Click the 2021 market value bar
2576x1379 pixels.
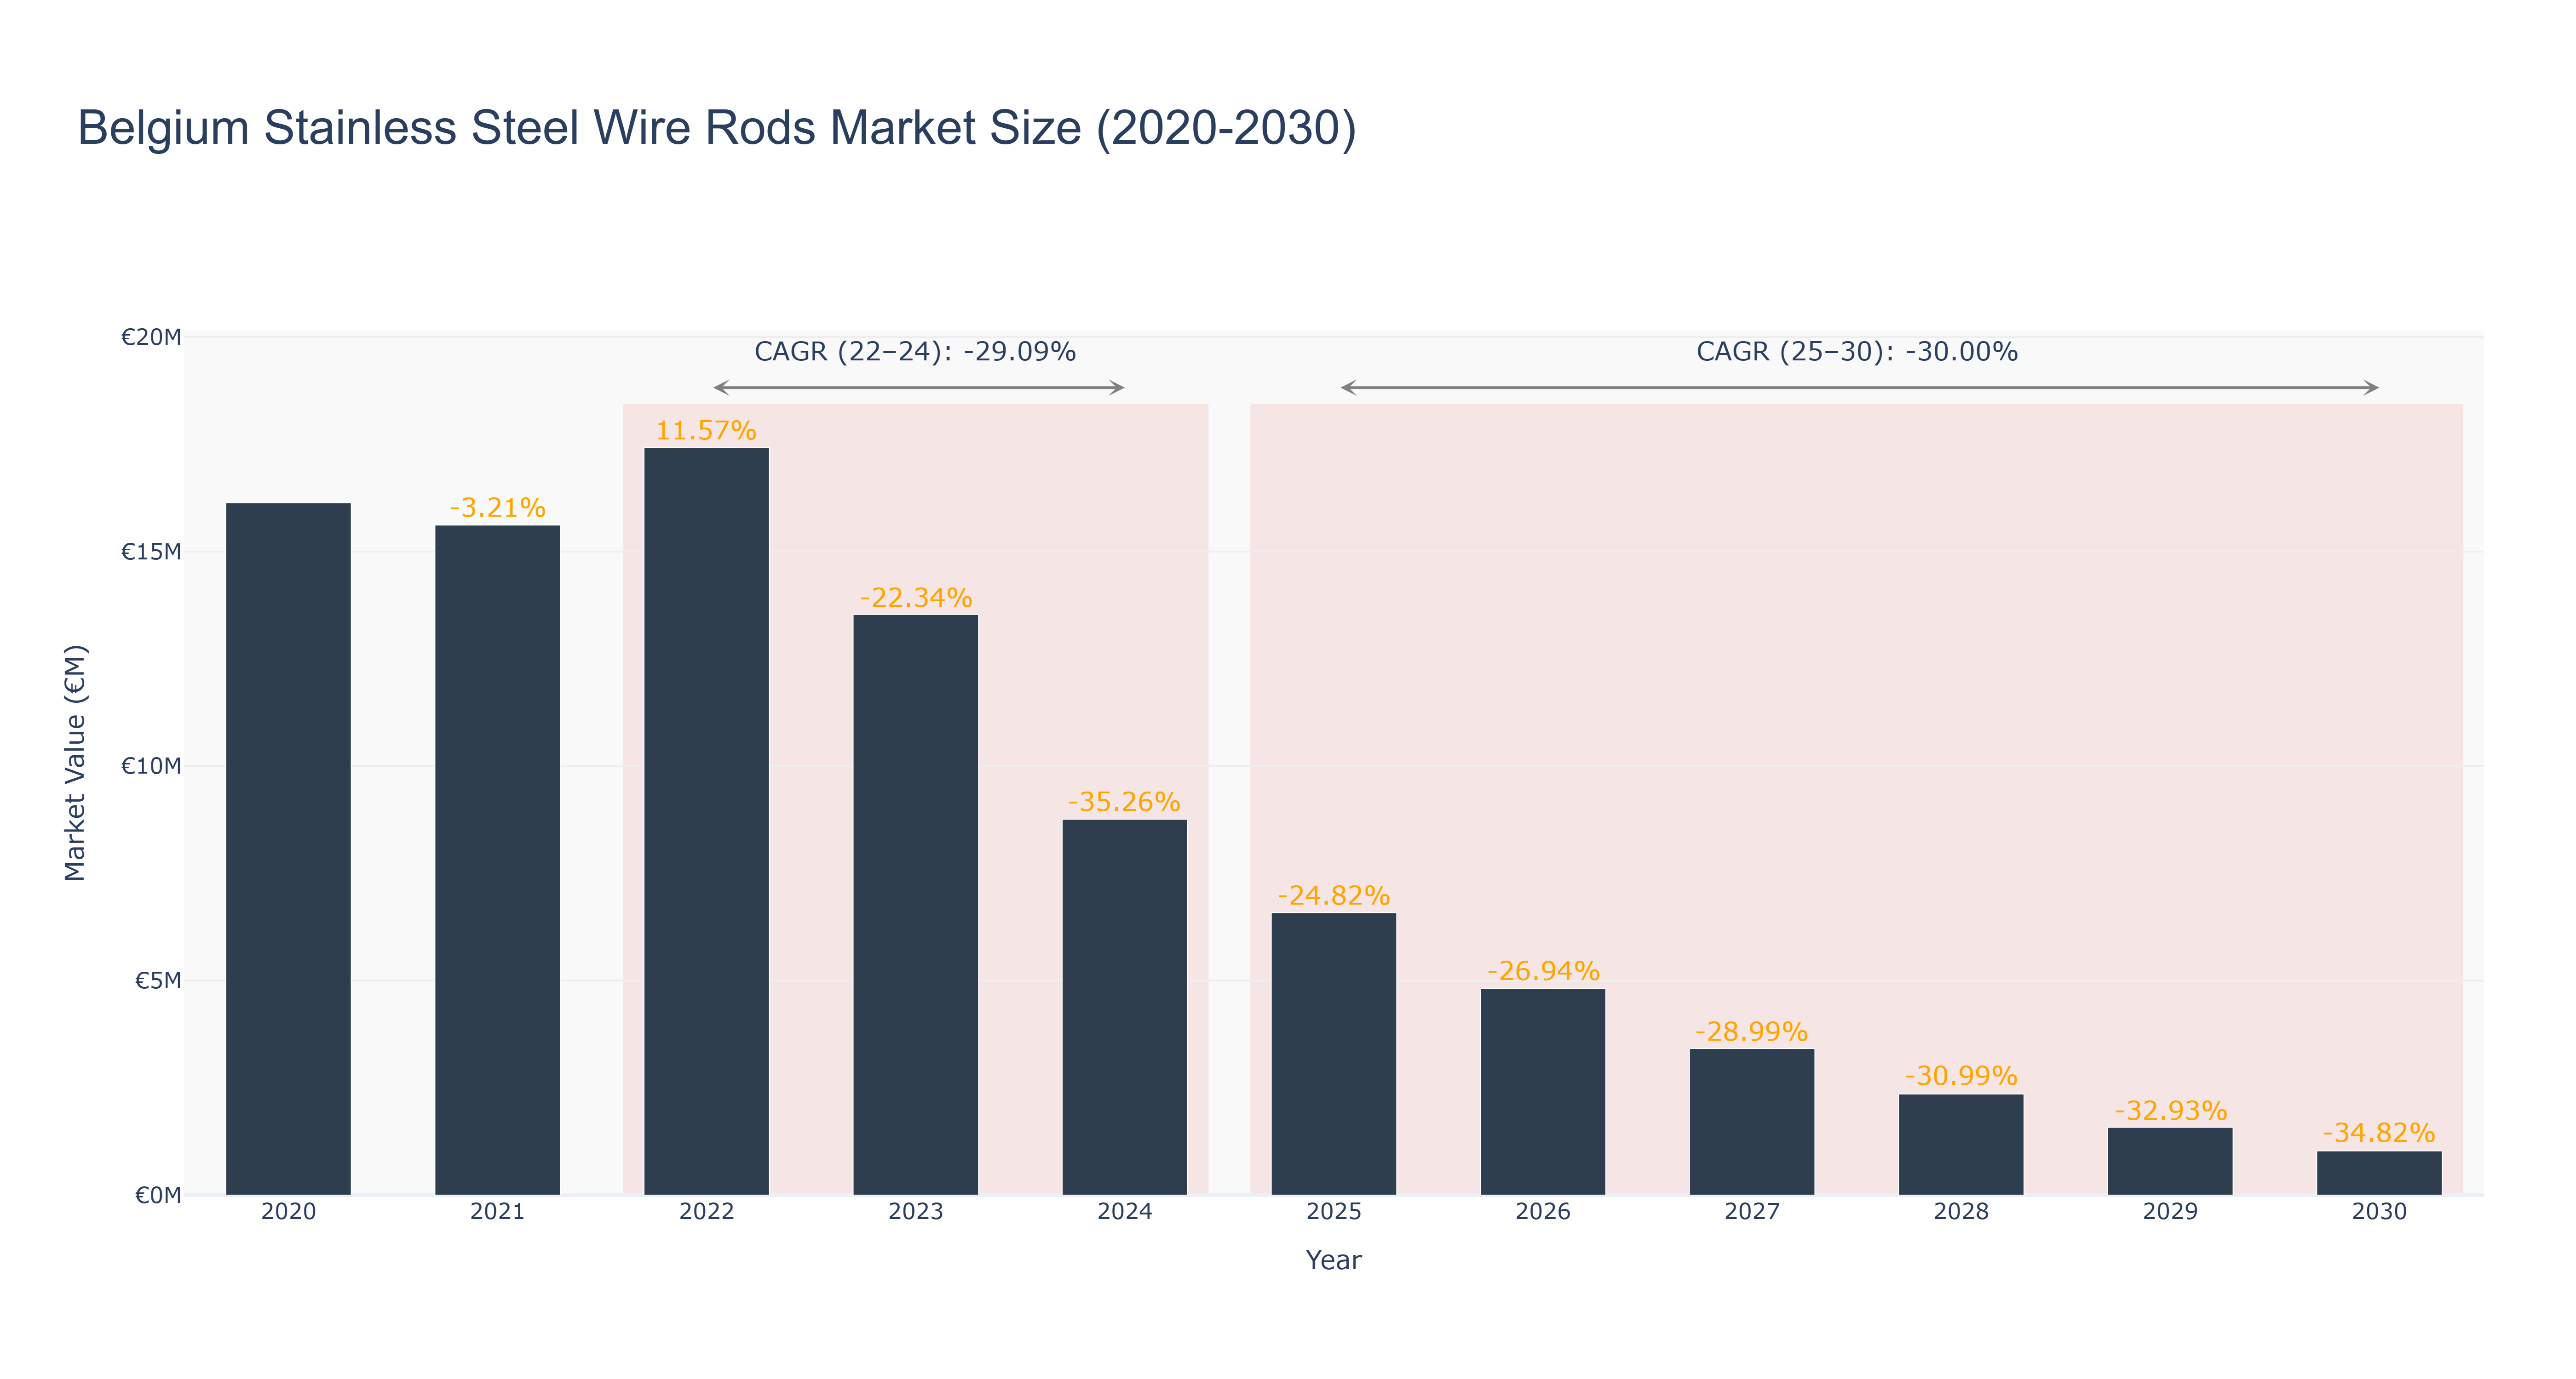point(497,860)
